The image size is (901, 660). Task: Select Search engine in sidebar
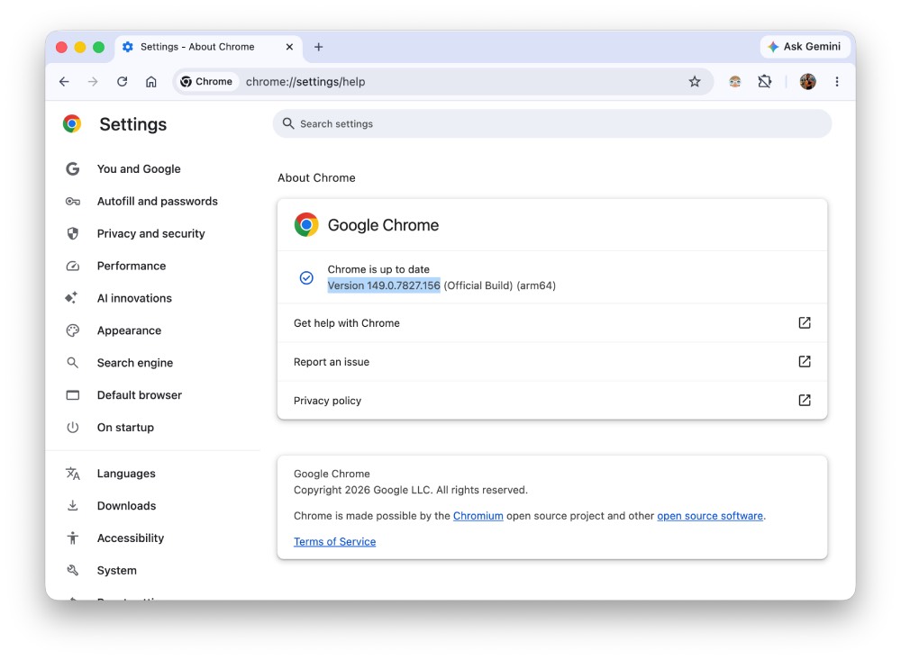click(x=134, y=363)
